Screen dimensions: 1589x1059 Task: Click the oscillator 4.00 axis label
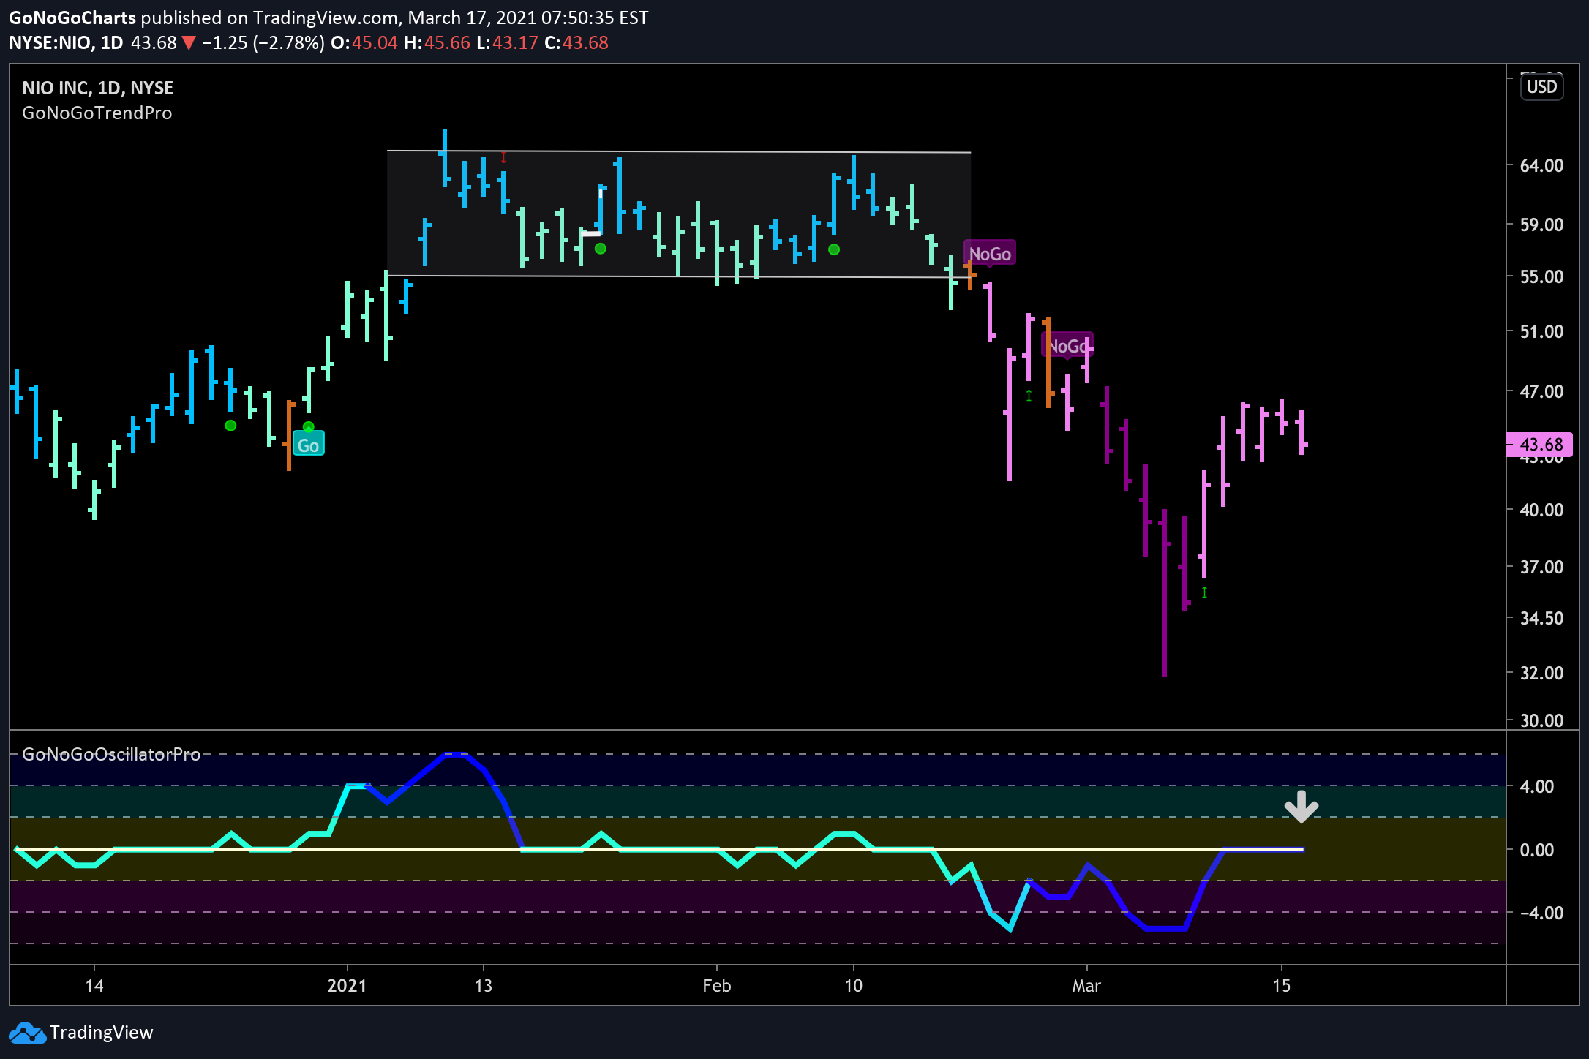click(x=1536, y=787)
